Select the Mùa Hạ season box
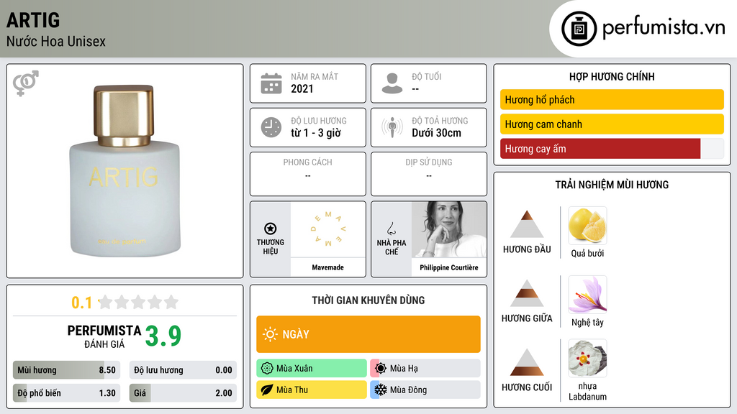This screenshot has height=414, width=737. [x=425, y=369]
